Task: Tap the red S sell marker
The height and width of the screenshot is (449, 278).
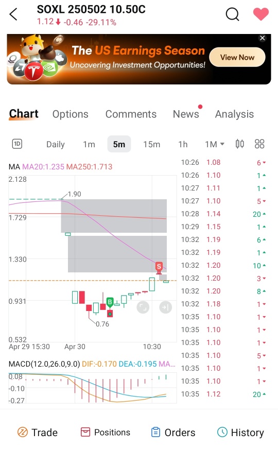Action: (159, 267)
